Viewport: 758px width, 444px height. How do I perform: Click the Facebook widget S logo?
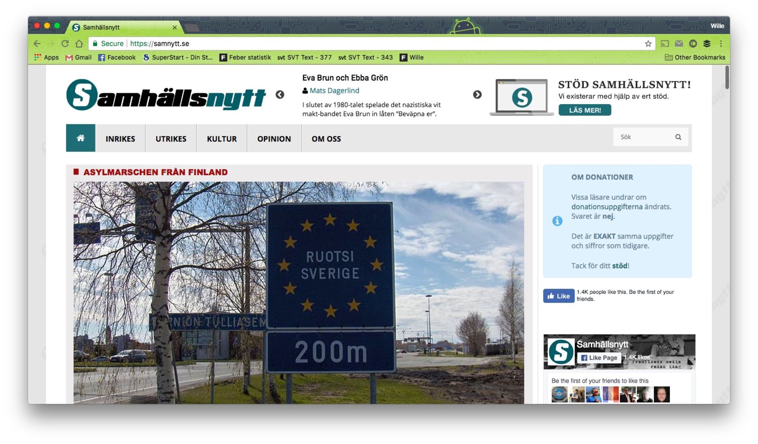[561, 352]
